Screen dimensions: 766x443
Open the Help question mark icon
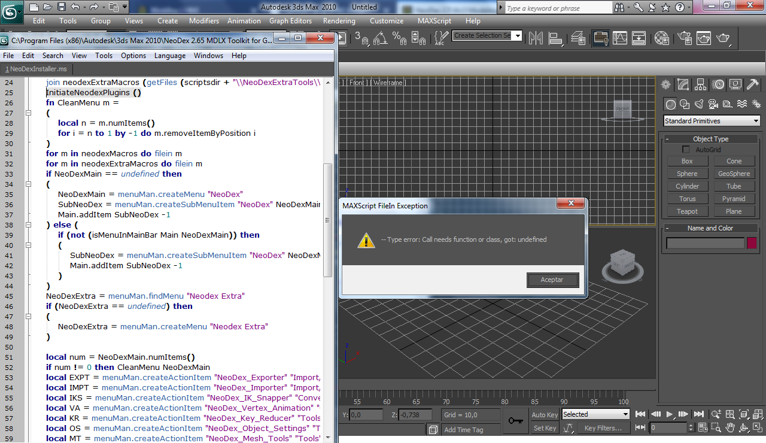click(x=680, y=8)
